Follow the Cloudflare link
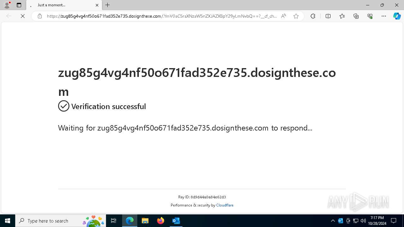This screenshot has height=227, width=404. [x=225, y=205]
